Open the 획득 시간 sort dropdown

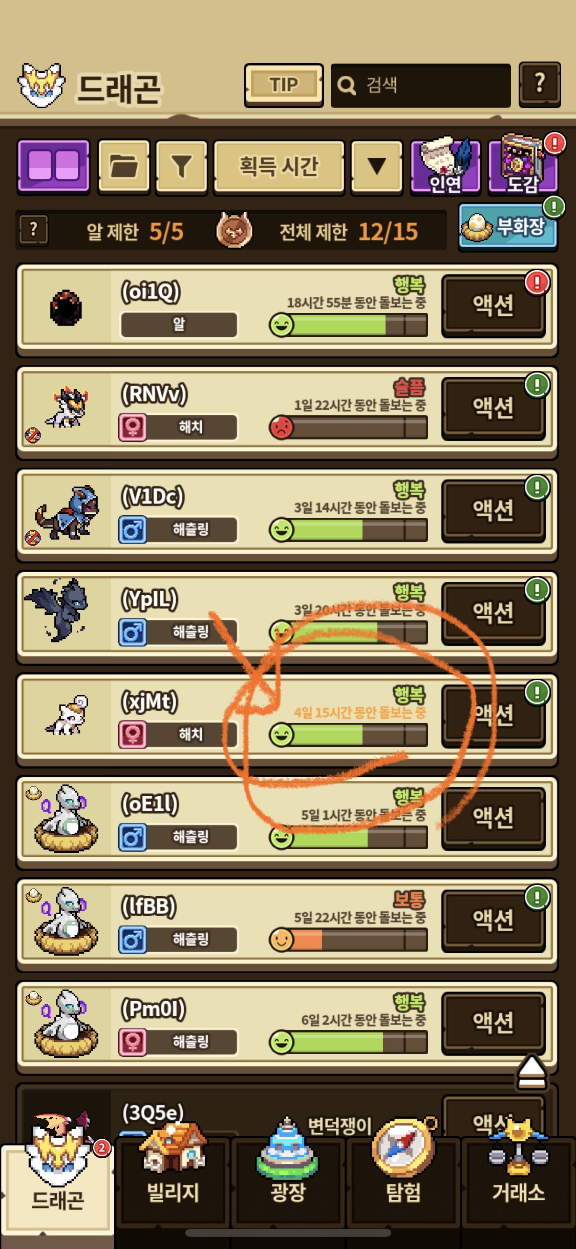point(279,167)
